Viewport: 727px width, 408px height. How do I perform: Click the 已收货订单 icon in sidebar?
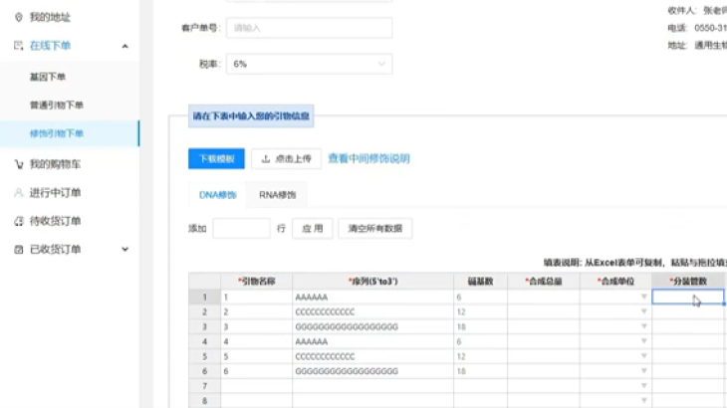(19, 249)
